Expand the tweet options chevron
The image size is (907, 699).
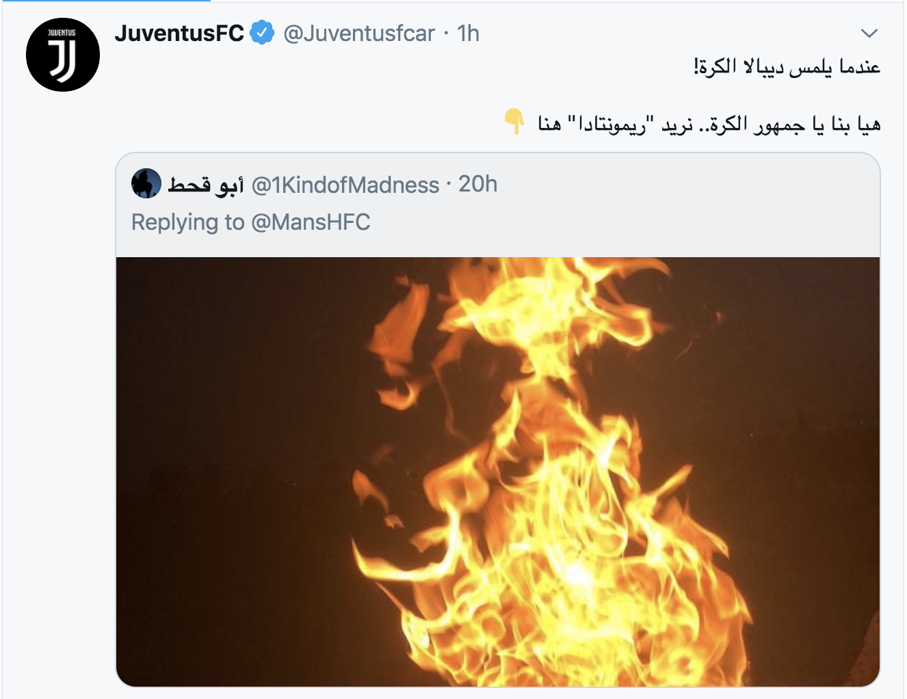pyautogui.click(x=869, y=33)
